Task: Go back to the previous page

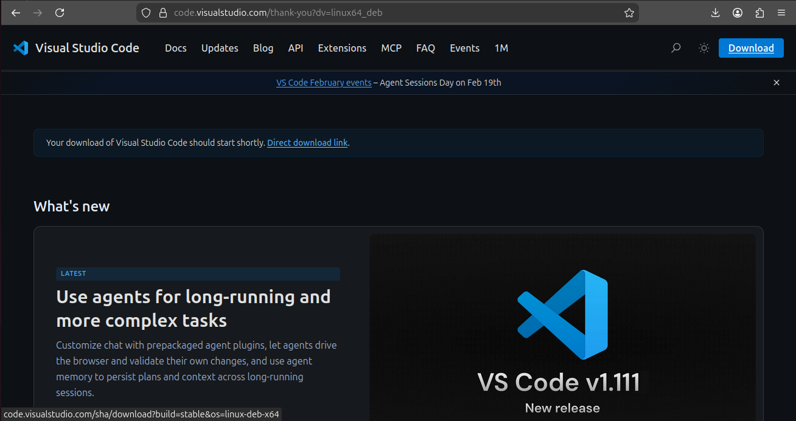Action: point(16,13)
